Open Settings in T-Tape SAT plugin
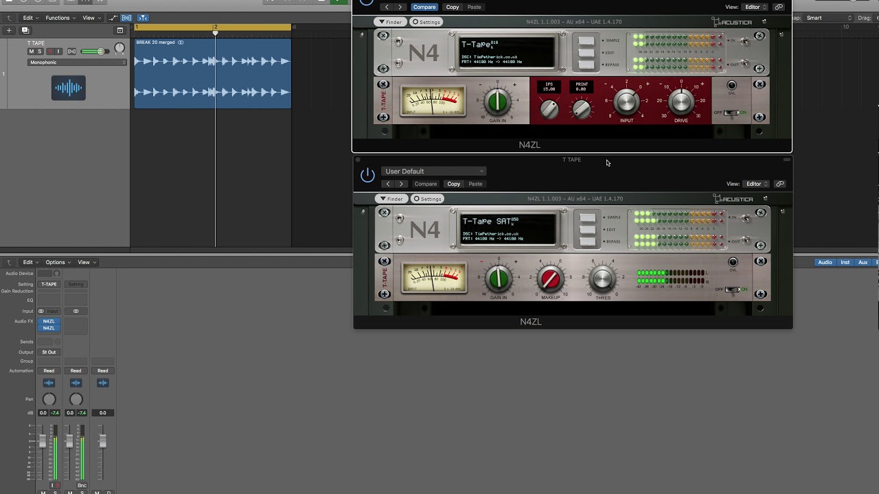 click(x=426, y=199)
